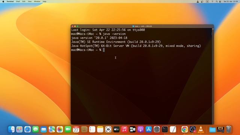The width and height of the screenshot is (240, 135).
Task: Open Mission Control icon in Dock
Action: coord(132,129)
